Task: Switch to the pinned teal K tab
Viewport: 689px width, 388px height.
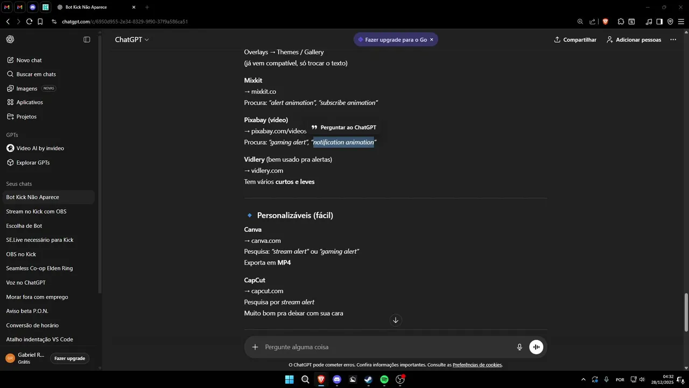Action: (x=45, y=7)
